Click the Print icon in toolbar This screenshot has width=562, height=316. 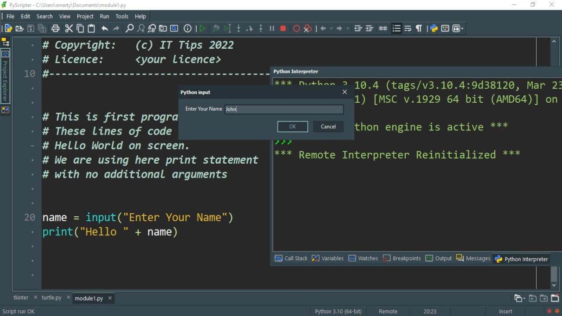point(55,29)
